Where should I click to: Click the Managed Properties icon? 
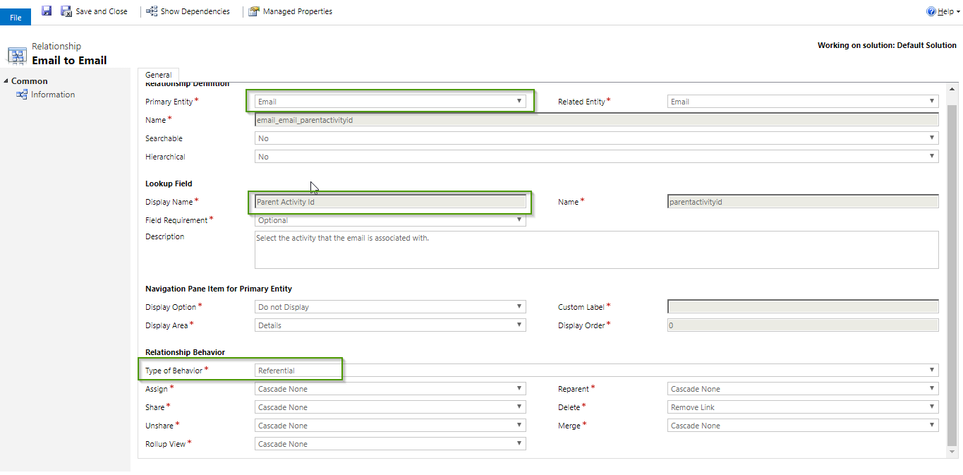click(x=254, y=11)
